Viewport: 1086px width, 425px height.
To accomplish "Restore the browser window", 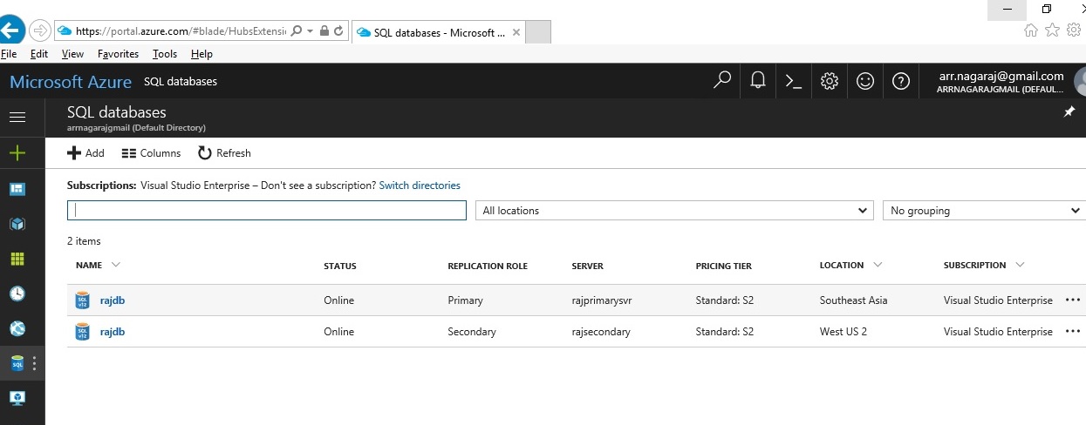I will click(x=1046, y=9).
